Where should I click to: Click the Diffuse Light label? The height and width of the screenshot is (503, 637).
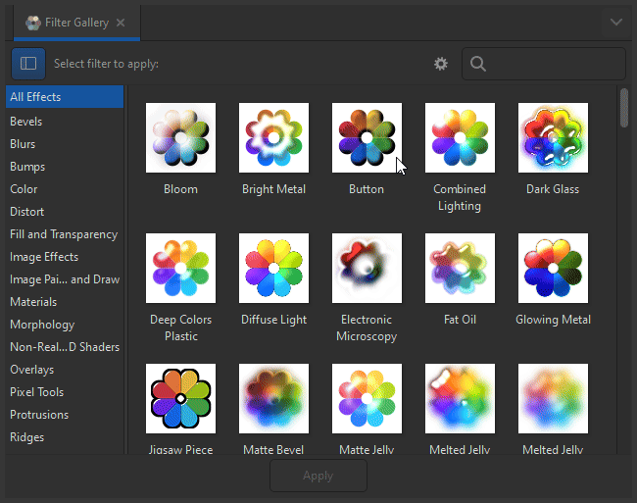tap(273, 320)
